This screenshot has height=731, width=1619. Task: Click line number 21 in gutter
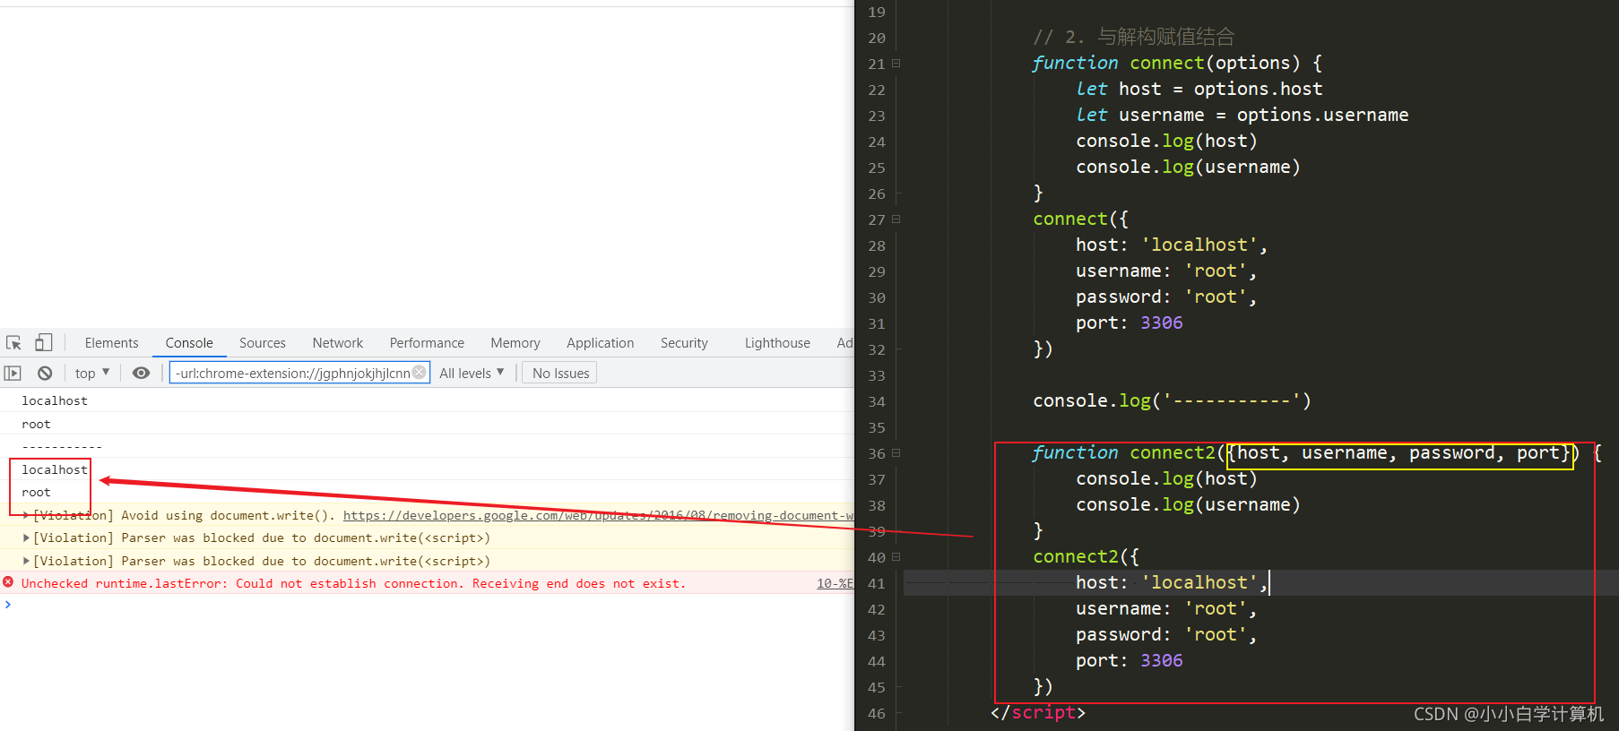click(x=876, y=64)
